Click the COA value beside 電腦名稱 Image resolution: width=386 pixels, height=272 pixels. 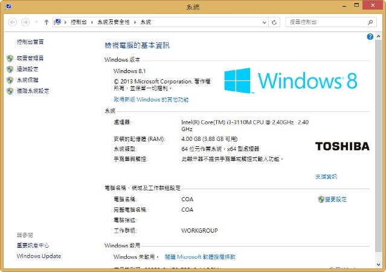(x=187, y=199)
